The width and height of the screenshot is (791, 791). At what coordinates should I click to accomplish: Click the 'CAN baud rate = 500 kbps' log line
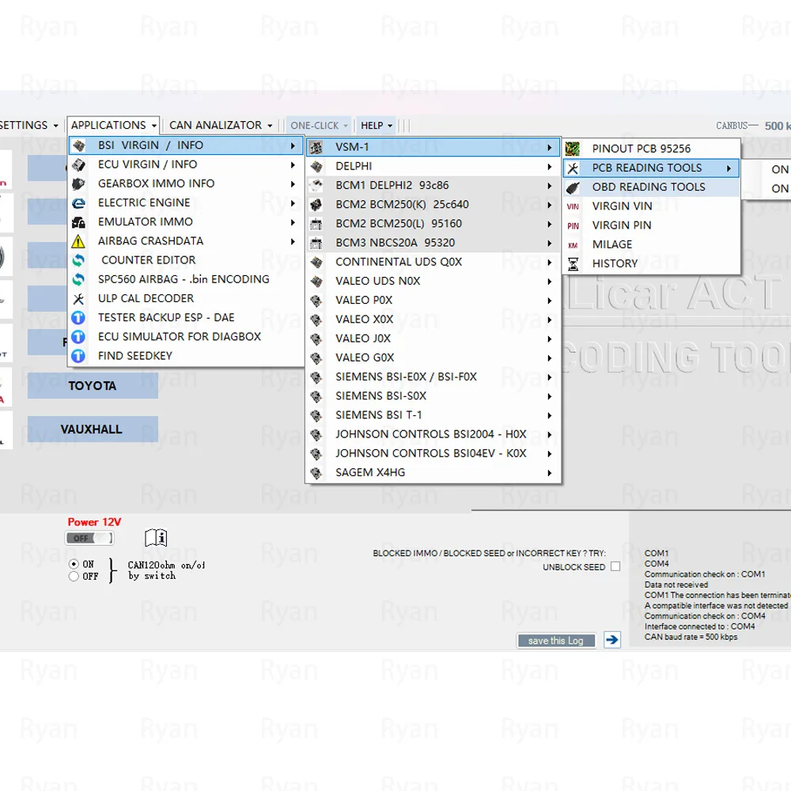pyautogui.click(x=691, y=637)
